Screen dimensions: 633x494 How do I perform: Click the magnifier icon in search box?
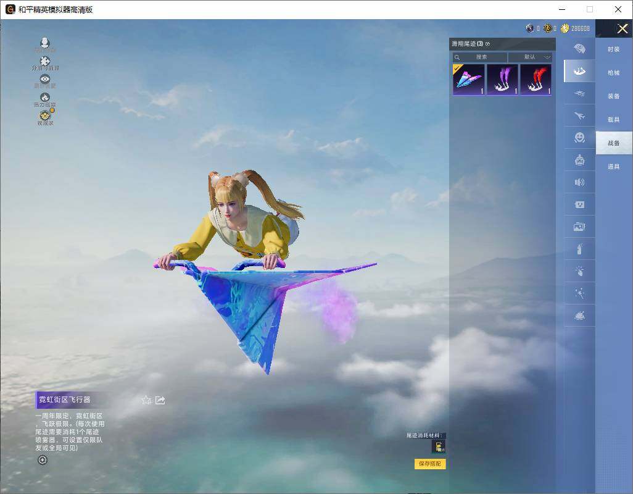tap(457, 57)
